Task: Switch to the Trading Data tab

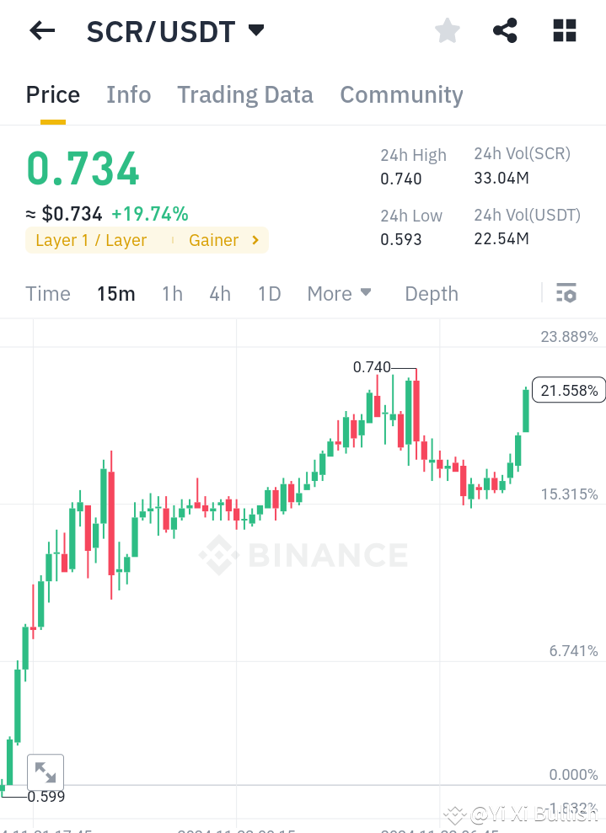Action: [244, 94]
